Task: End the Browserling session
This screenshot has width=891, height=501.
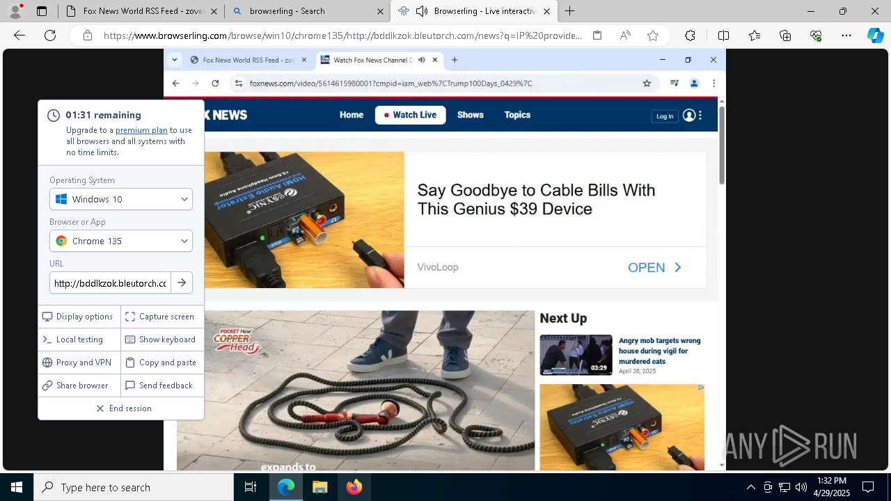Action: click(121, 408)
